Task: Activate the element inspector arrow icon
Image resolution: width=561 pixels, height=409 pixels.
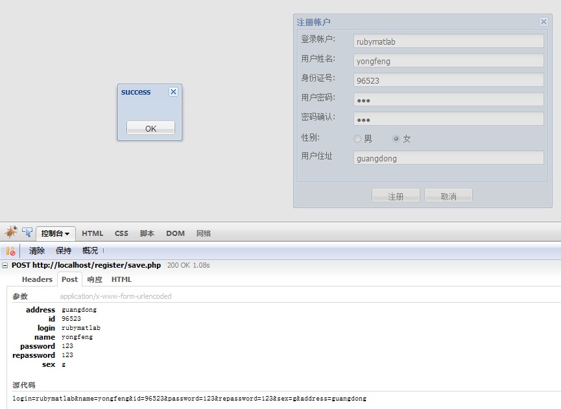Action: point(27,232)
